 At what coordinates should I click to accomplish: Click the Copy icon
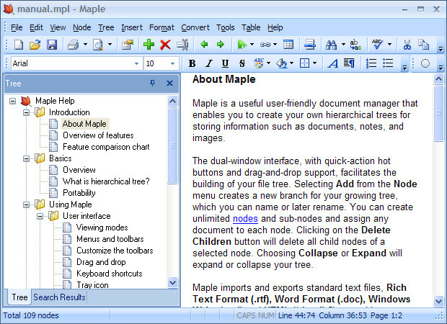pos(424,45)
